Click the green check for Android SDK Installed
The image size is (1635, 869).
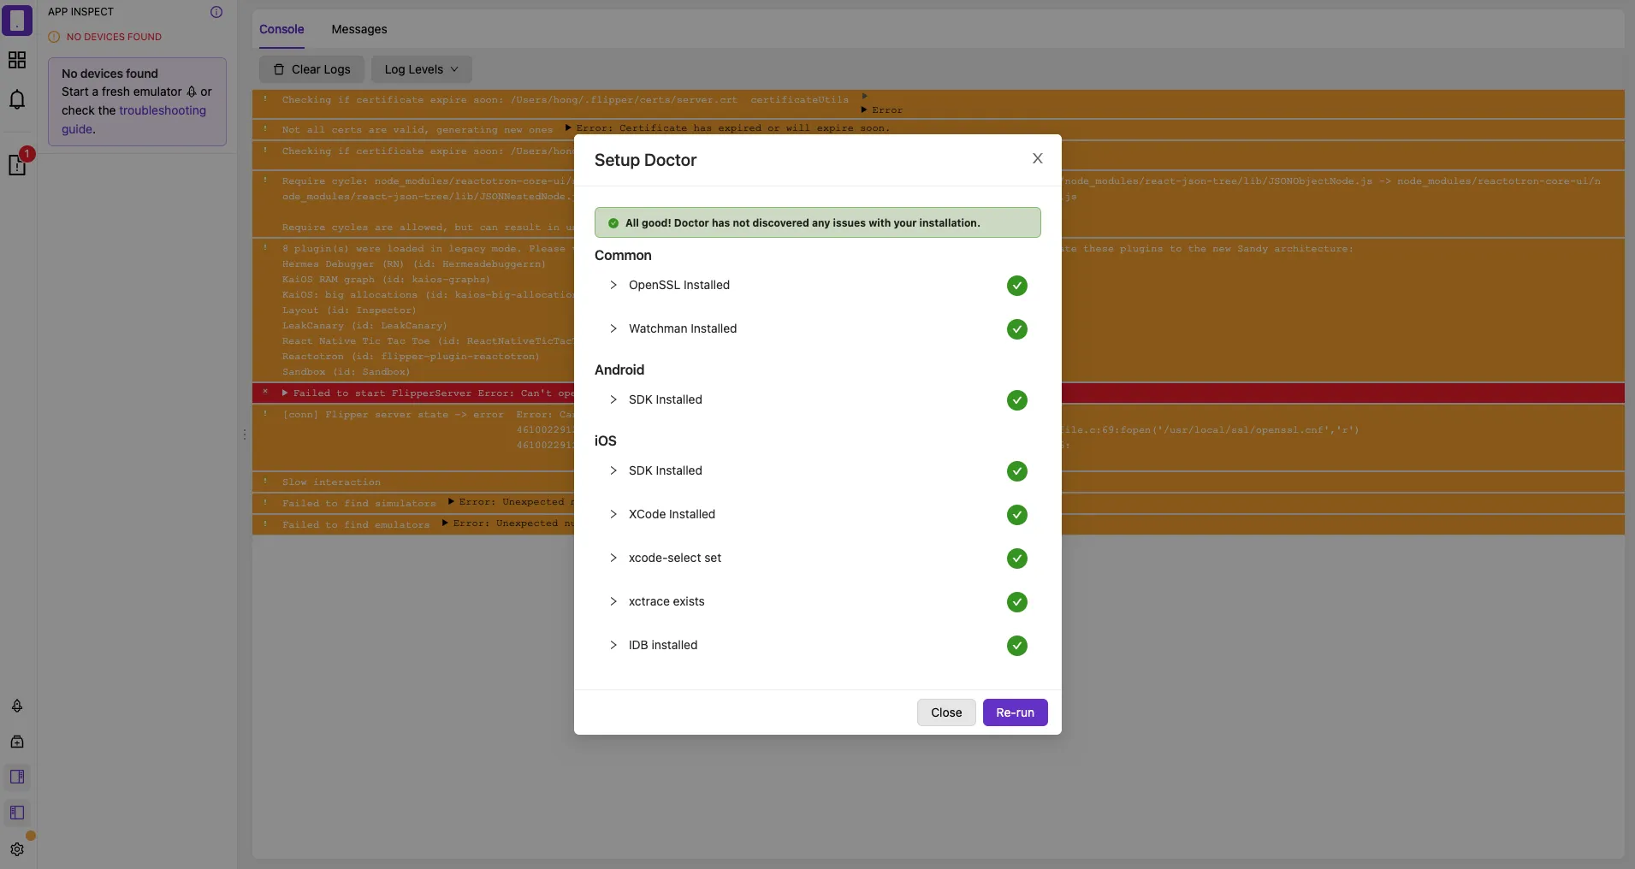(1017, 400)
